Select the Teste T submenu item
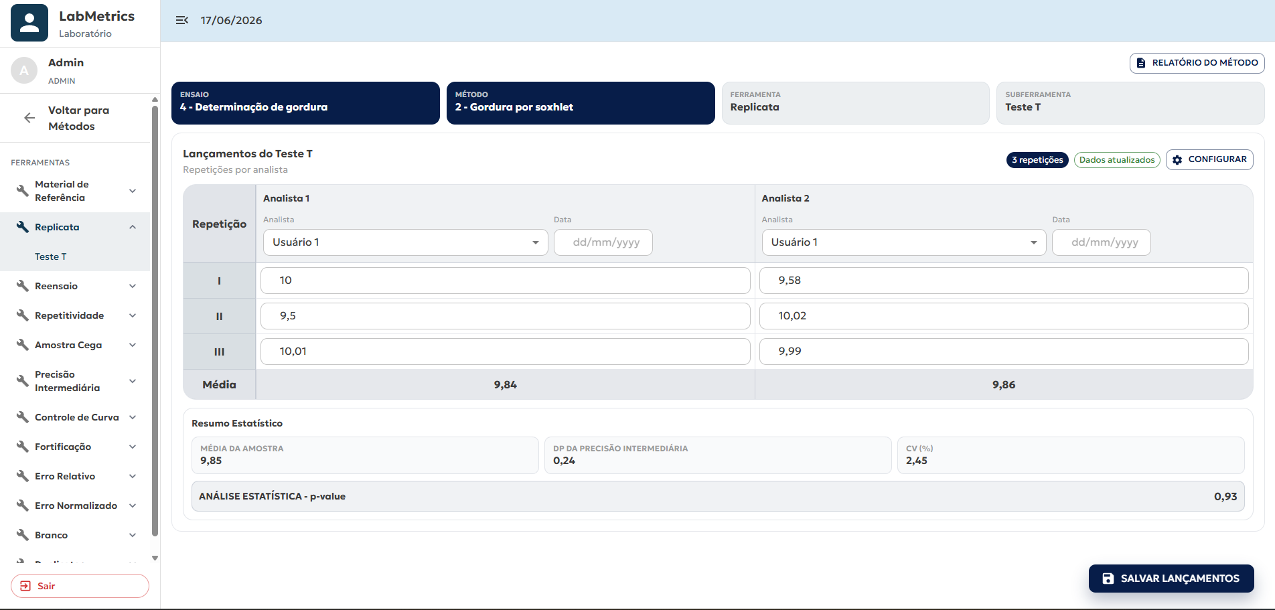This screenshot has width=1275, height=610. click(x=76, y=256)
